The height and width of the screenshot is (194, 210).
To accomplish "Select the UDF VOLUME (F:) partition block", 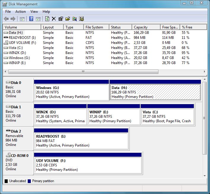I will click(88, 163).
